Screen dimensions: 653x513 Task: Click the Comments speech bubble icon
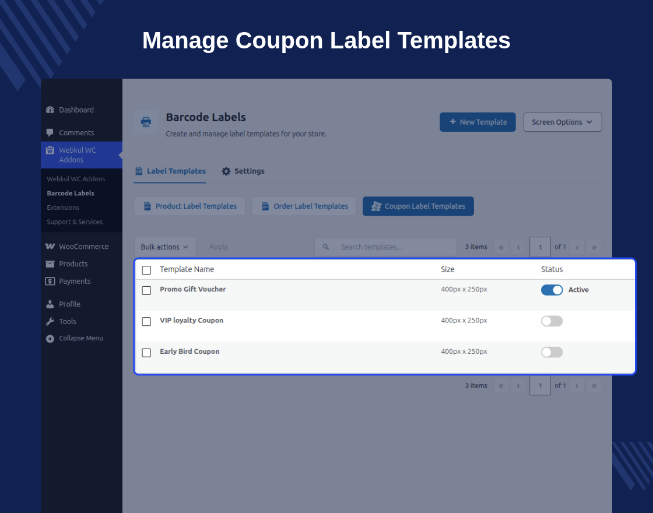[50, 133]
